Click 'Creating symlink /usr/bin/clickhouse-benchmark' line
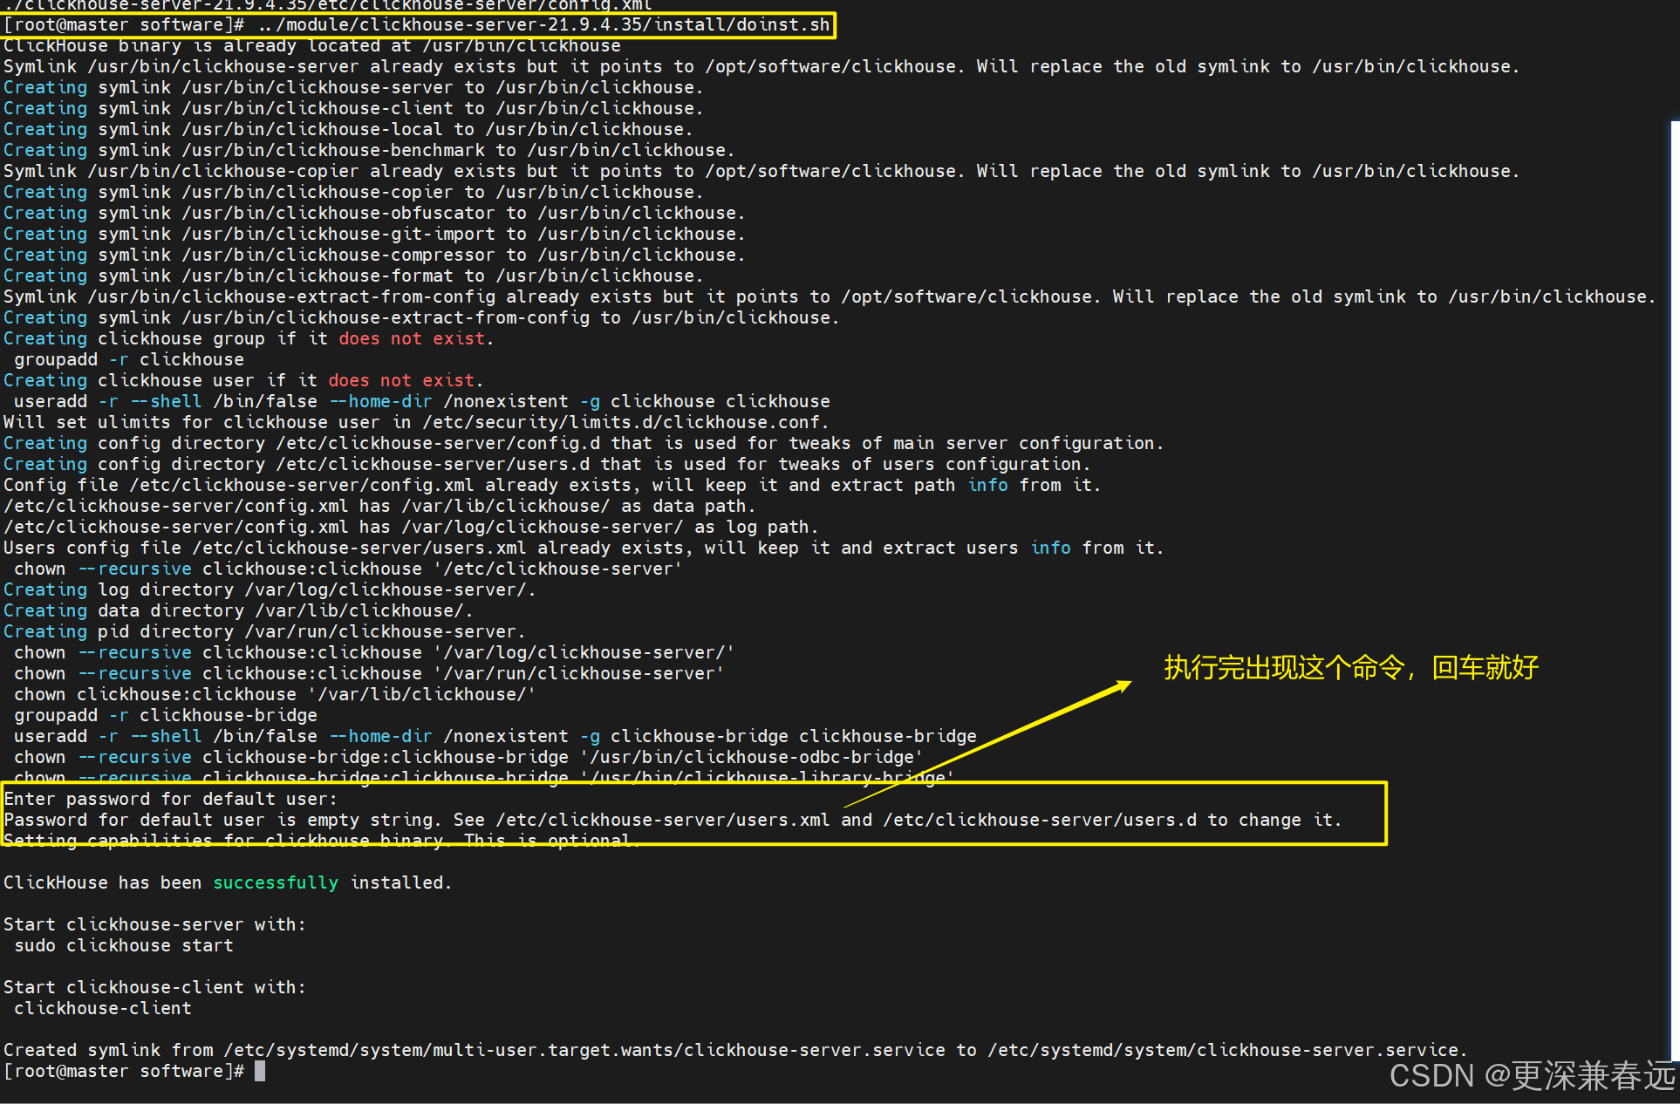Screen dimensions: 1680x1104 click(x=369, y=150)
